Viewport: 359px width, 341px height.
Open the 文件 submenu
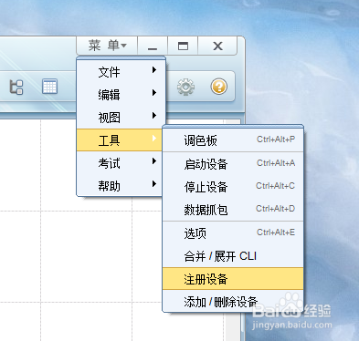tap(121, 72)
